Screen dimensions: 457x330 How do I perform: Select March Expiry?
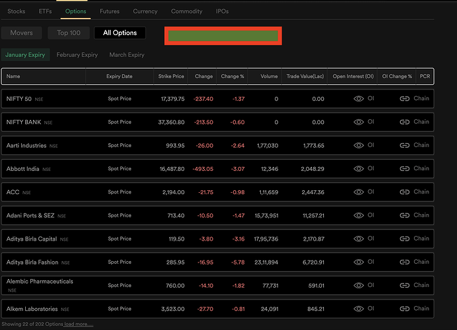click(x=127, y=55)
